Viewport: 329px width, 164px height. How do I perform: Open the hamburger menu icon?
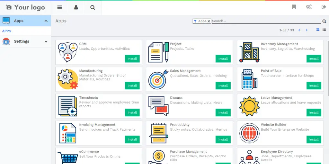(x=59, y=8)
